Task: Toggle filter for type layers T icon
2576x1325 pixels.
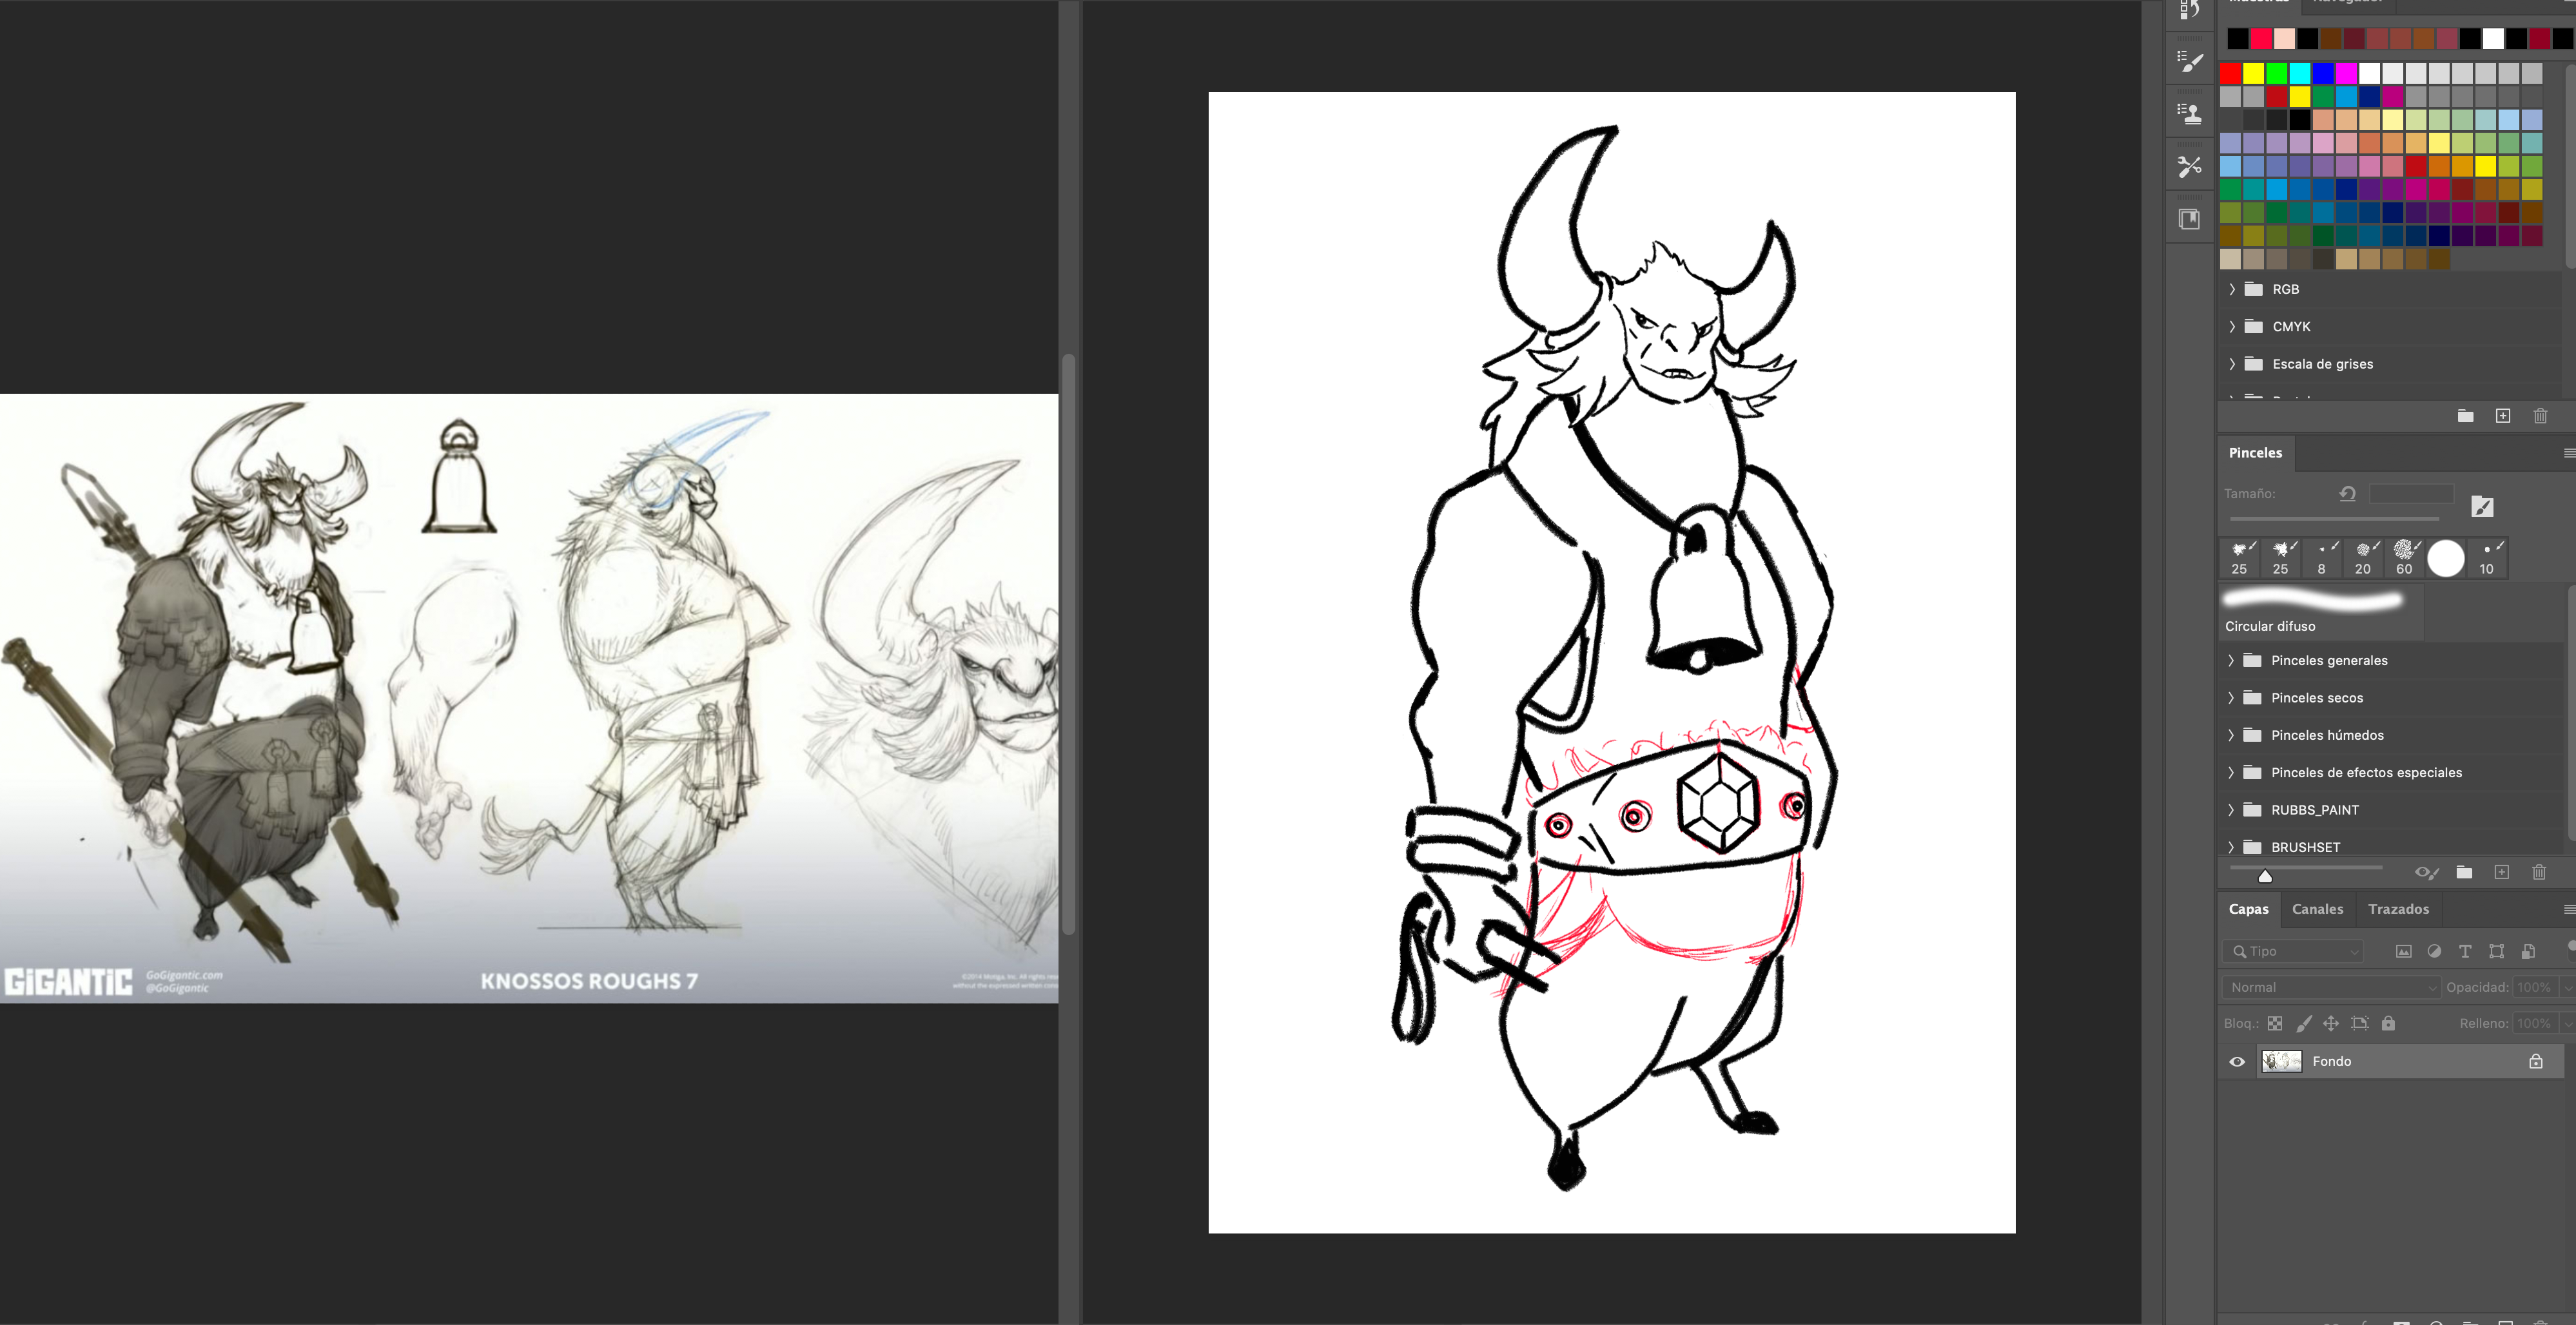Action: coord(2465,952)
